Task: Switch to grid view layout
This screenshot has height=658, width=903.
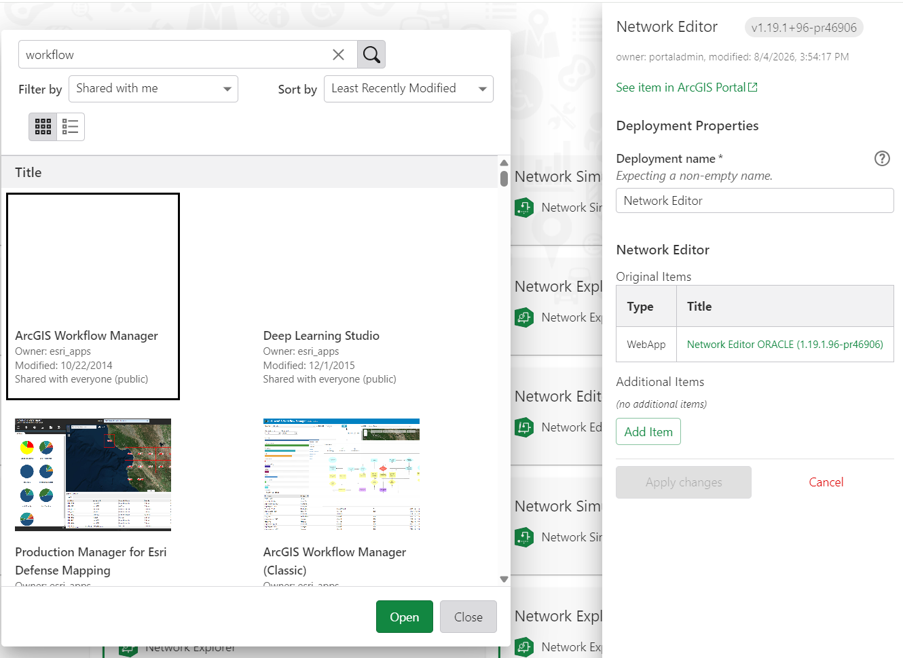Action: click(x=43, y=127)
